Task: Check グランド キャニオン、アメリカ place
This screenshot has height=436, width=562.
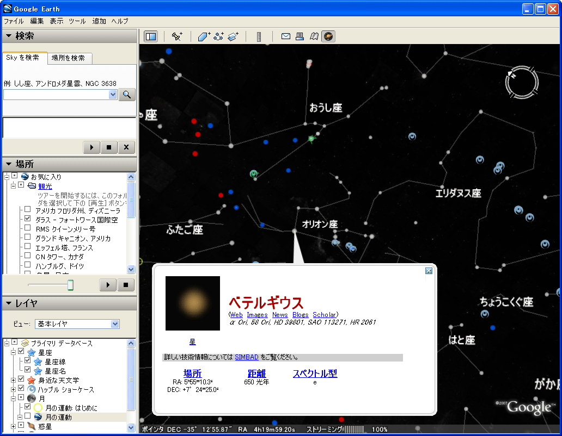Action: coord(27,237)
